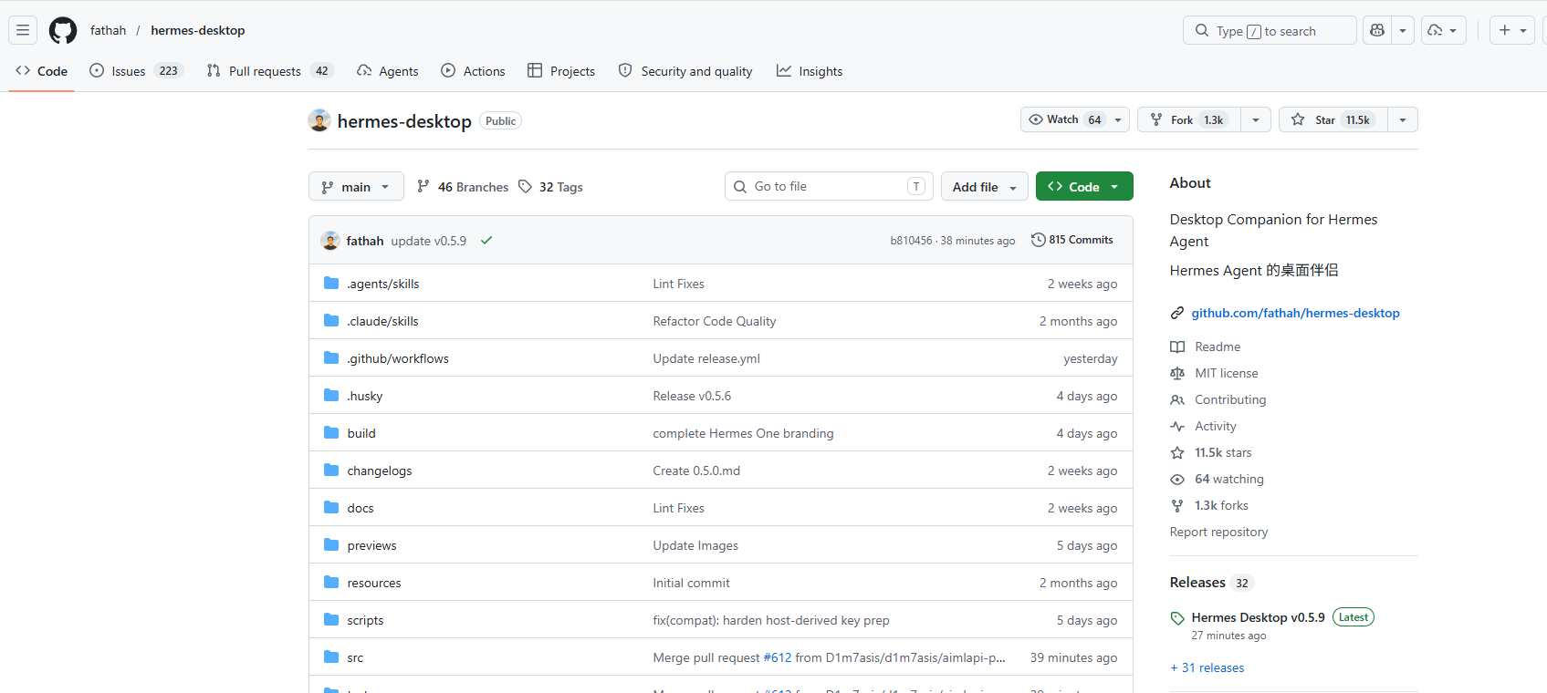This screenshot has width=1547, height=693.
Task: Expand the Copilot dropdown arrow
Action: click(x=1403, y=30)
